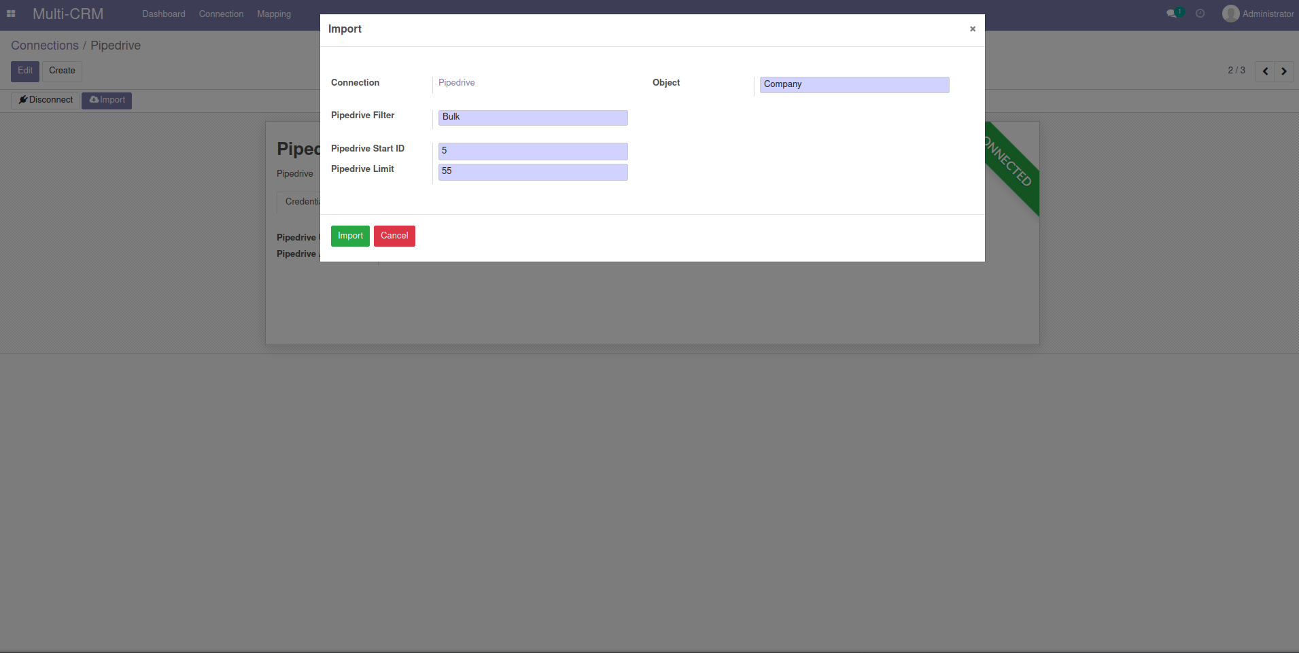1299x653 pixels.
Task: Click the Disconnect plug button
Action: coord(46,100)
